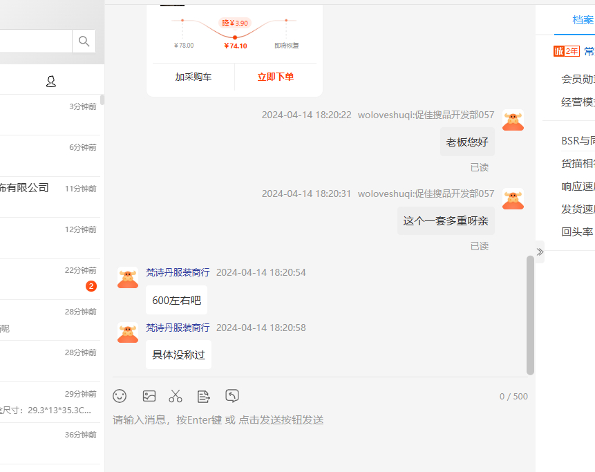The height and width of the screenshot is (472, 595).
Task: Click the chat message scrollbar
Action: [x=530, y=314]
